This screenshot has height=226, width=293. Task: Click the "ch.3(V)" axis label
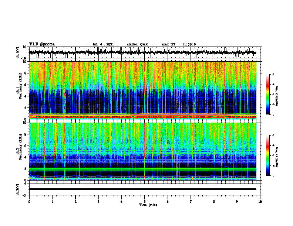18,190
